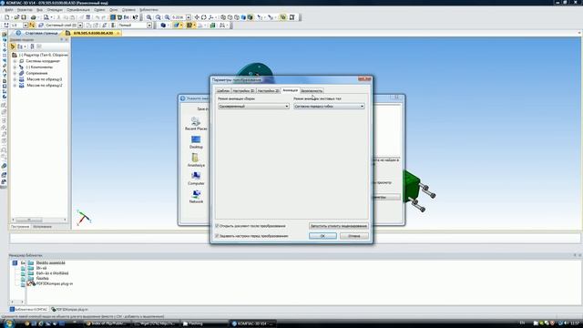The width and height of the screenshot is (583, 328).
Task: Select Desktop in the save dialog sidebar
Action: [196, 142]
